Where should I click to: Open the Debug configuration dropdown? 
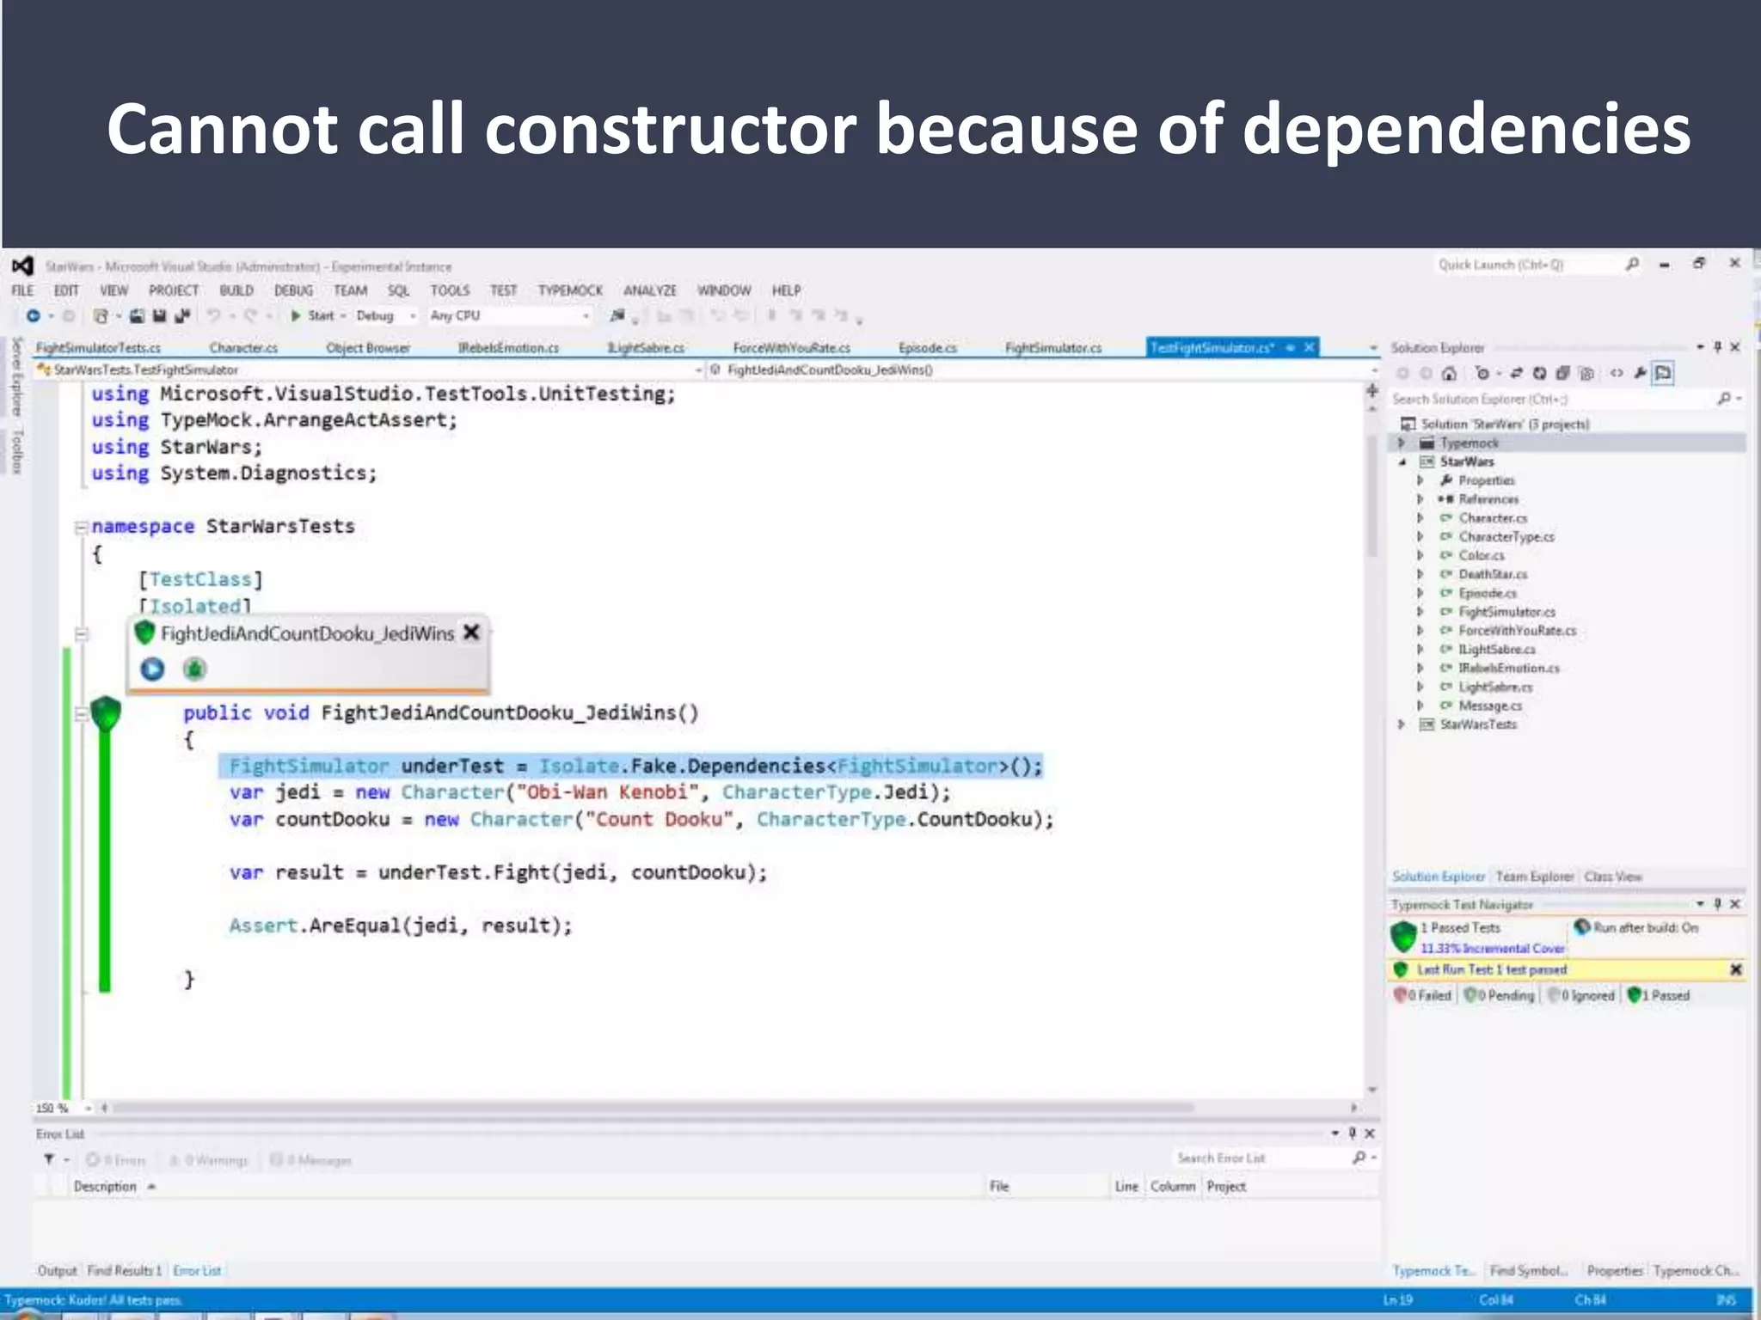(x=386, y=315)
